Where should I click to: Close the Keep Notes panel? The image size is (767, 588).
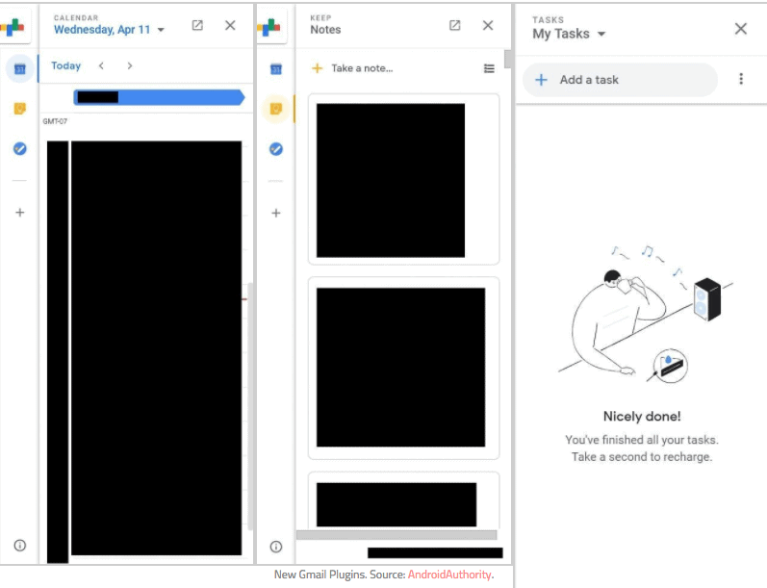click(x=488, y=25)
